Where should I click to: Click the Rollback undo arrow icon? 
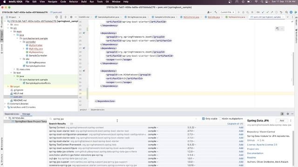281,12
